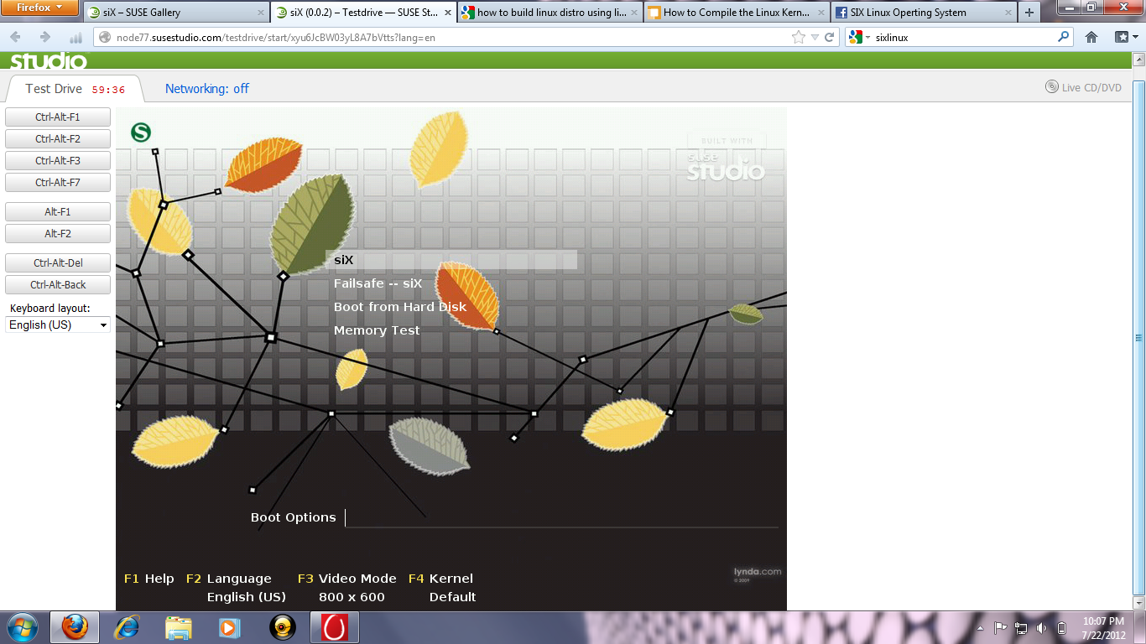The width and height of the screenshot is (1146, 644).
Task: Click F4 Kernel Default option
Action: [442, 588]
